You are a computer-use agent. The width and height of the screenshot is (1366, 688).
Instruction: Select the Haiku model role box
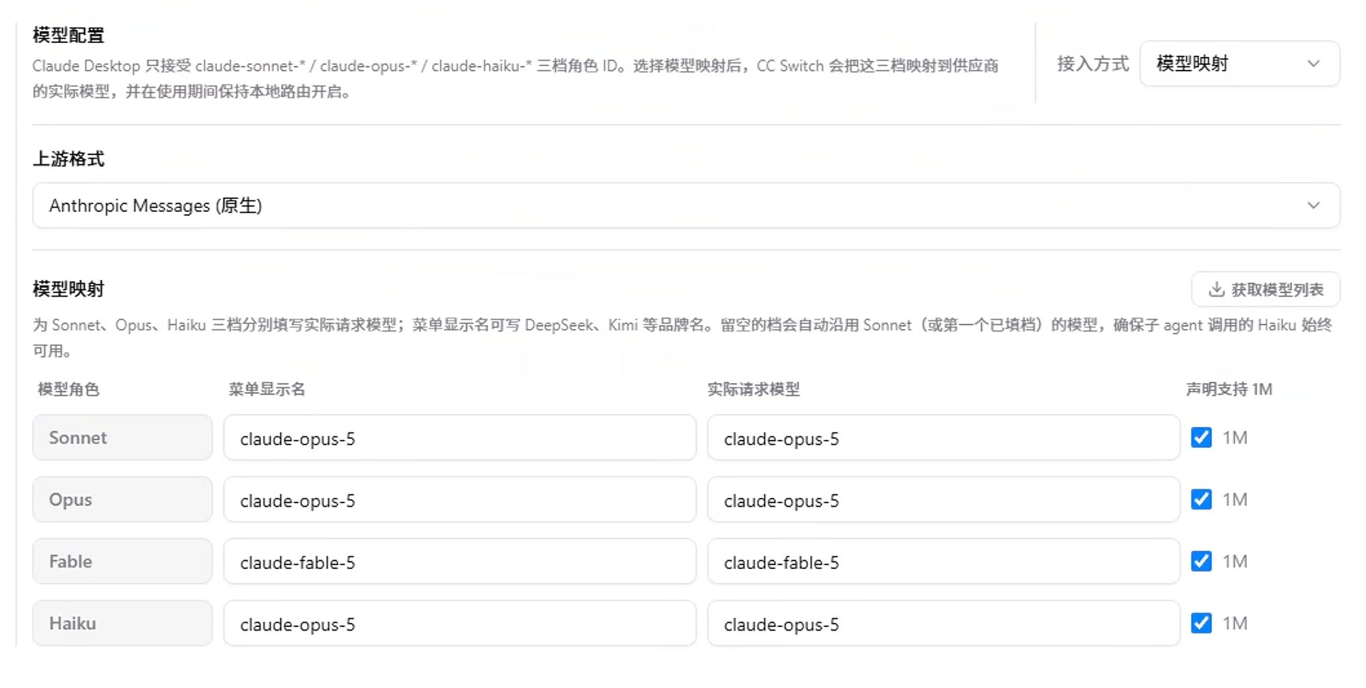[x=122, y=623]
